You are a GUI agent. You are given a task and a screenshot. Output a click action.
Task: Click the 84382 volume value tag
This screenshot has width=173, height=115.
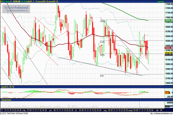(167, 106)
